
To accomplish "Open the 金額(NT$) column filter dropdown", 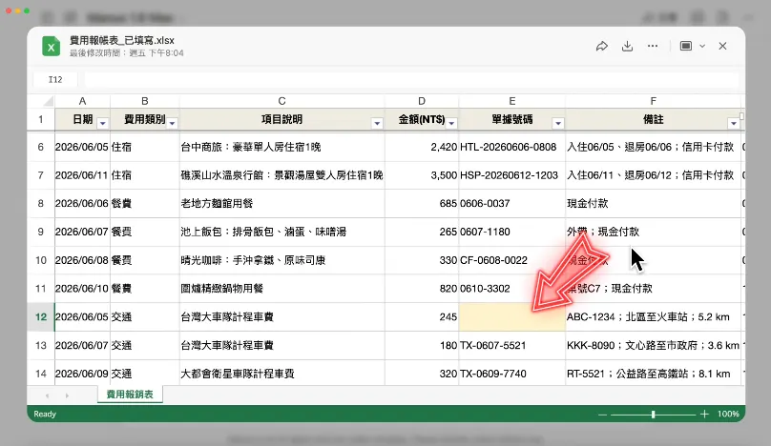I will pyautogui.click(x=451, y=123).
